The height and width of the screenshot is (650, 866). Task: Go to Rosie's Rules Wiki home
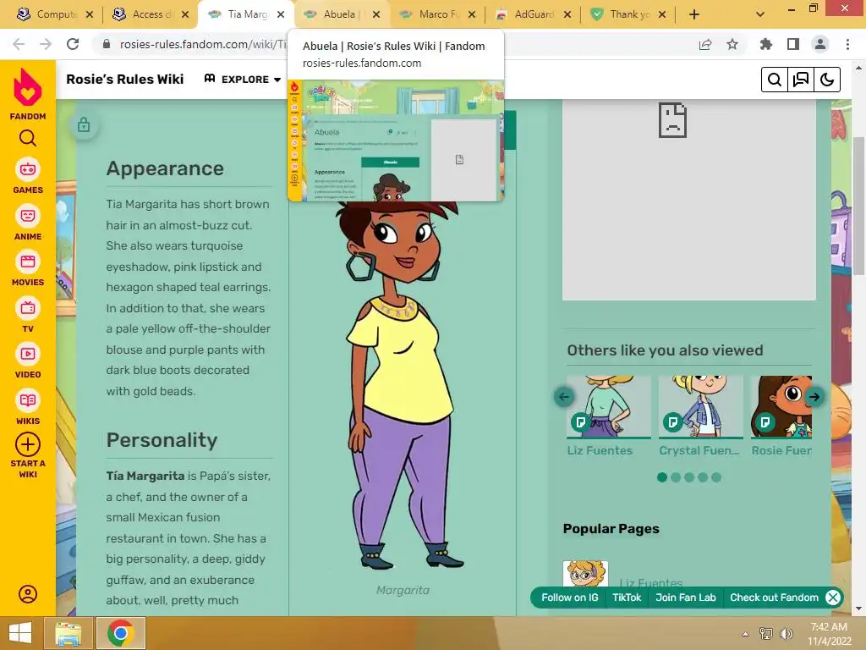click(x=125, y=79)
